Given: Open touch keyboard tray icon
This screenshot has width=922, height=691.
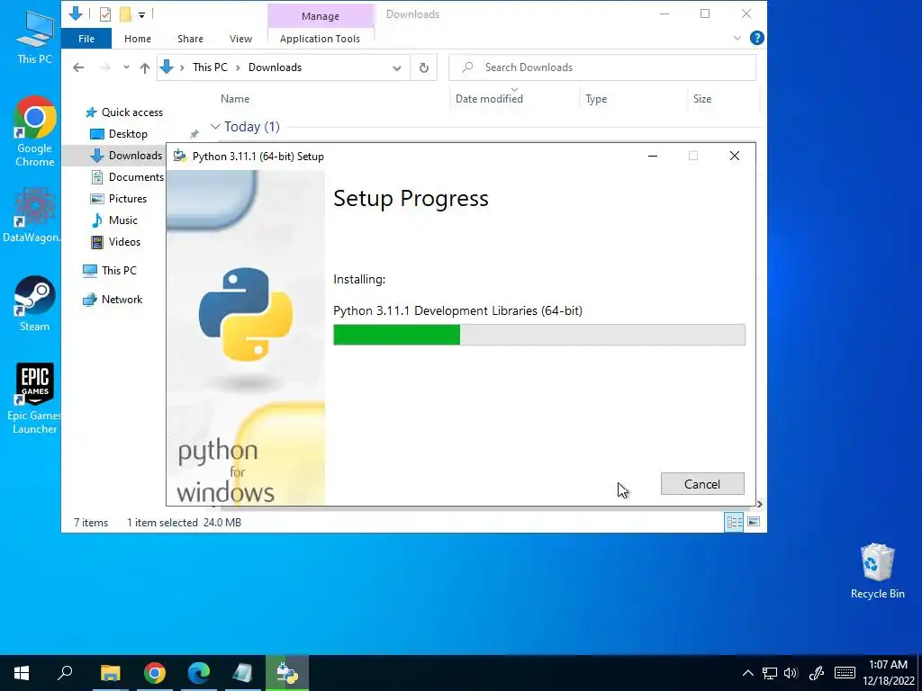Looking at the screenshot, I should click(x=845, y=673).
